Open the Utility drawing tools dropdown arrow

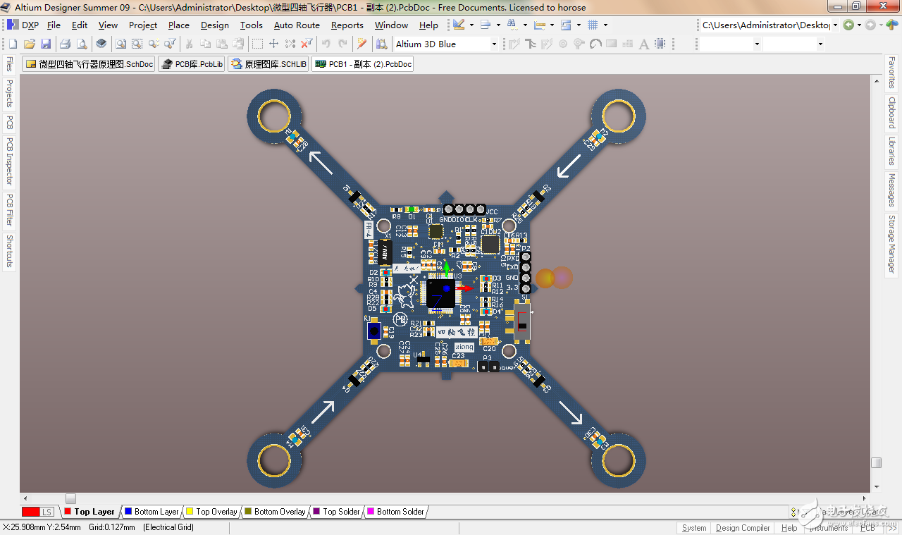point(471,25)
